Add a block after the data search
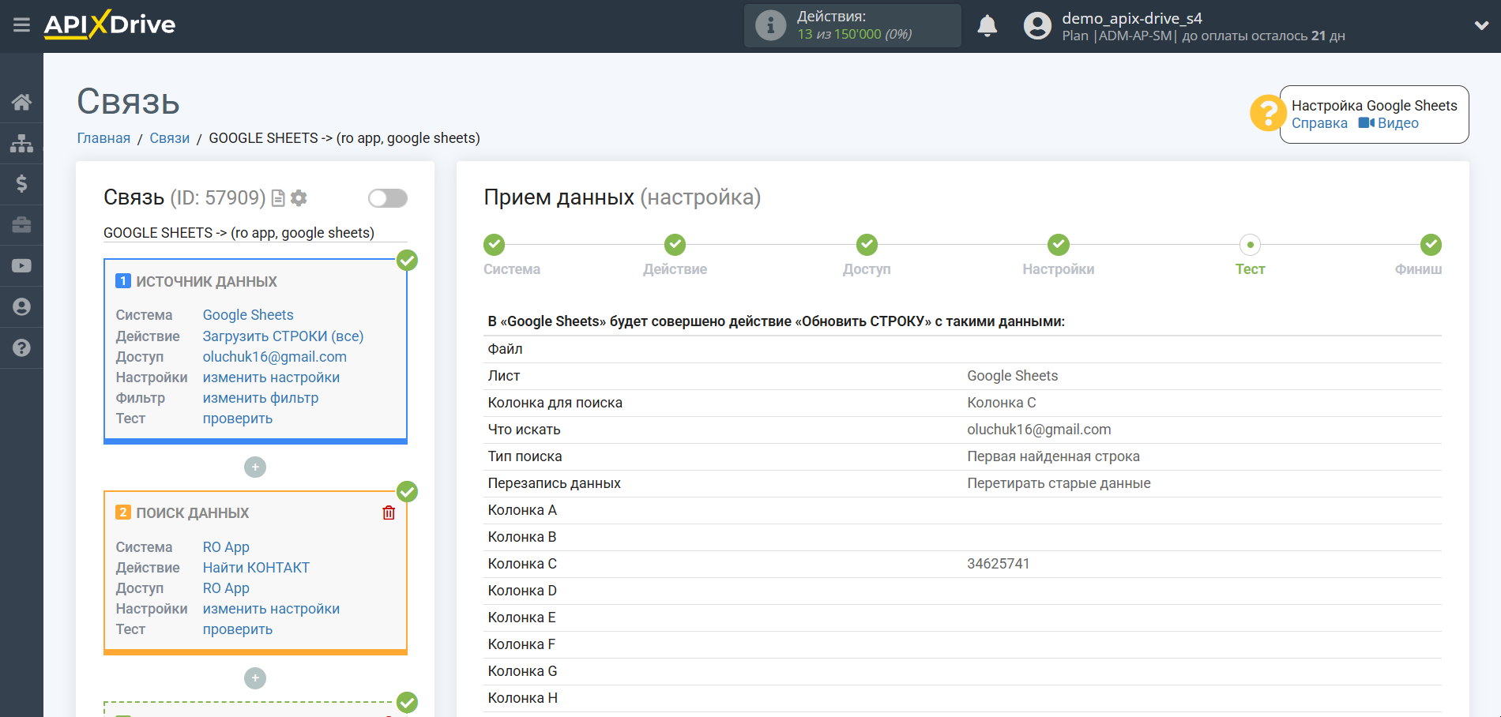 click(254, 678)
